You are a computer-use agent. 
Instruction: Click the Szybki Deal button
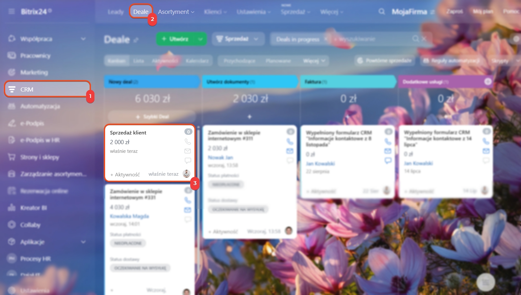point(152,116)
